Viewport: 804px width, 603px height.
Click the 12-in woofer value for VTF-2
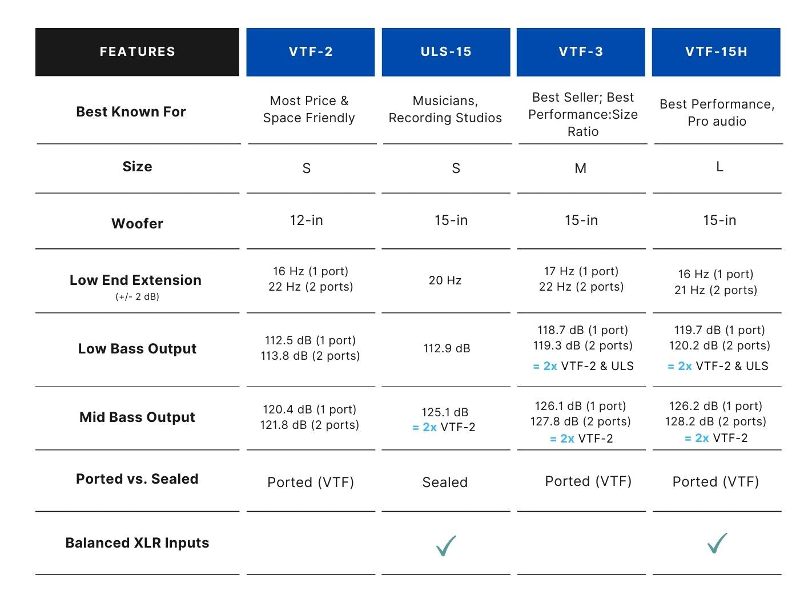point(307,220)
